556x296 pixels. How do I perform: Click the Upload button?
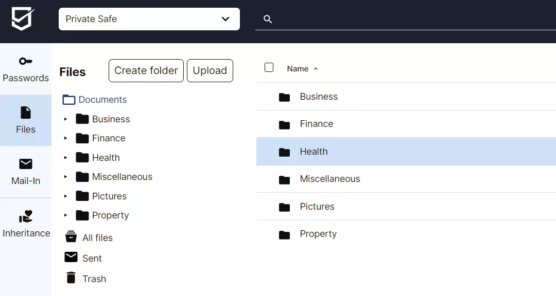pyautogui.click(x=210, y=71)
